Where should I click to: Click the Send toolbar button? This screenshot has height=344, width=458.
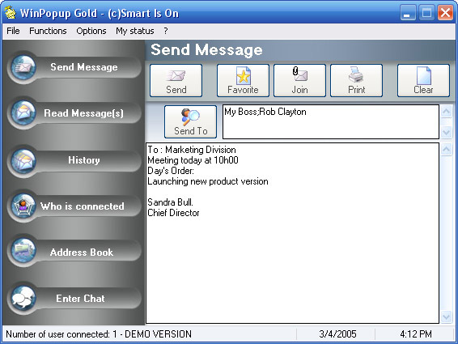pos(176,80)
